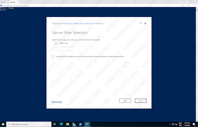198x127 pixels.
Task: Click the PowerShell window scrollbar up arrow
Action: point(197,8)
